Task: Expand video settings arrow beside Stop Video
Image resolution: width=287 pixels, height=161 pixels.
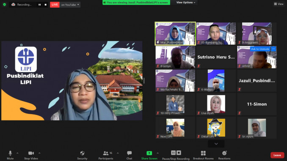Action: coord(39,153)
